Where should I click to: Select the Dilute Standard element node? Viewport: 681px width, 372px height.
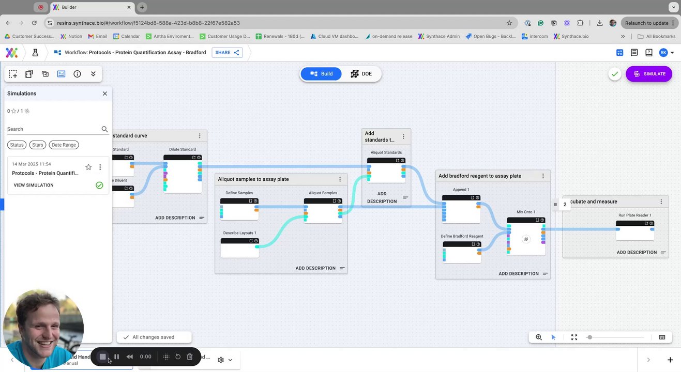pyautogui.click(x=183, y=173)
